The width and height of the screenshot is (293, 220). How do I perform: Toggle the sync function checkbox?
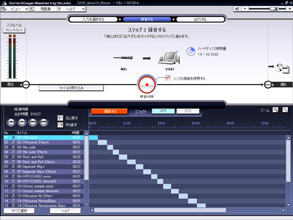click(x=168, y=78)
